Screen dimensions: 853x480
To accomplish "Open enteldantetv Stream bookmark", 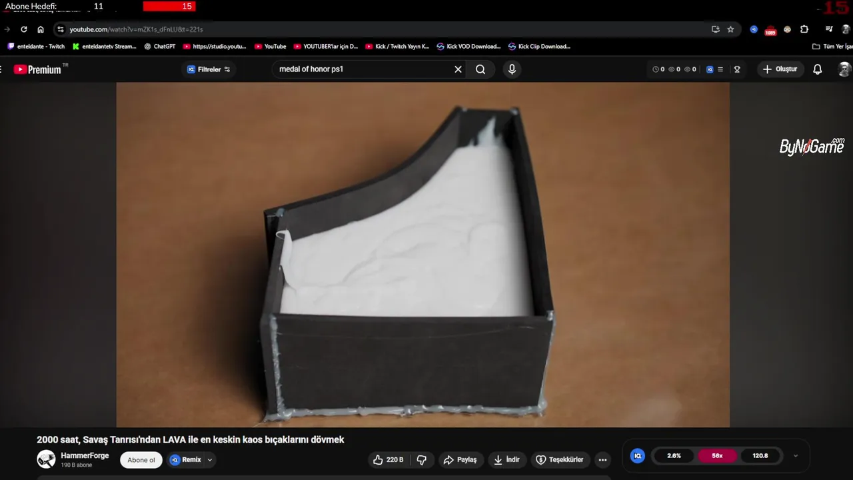I will click(x=104, y=47).
